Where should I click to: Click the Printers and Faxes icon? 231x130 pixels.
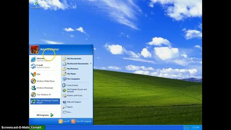[x=64, y=95]
